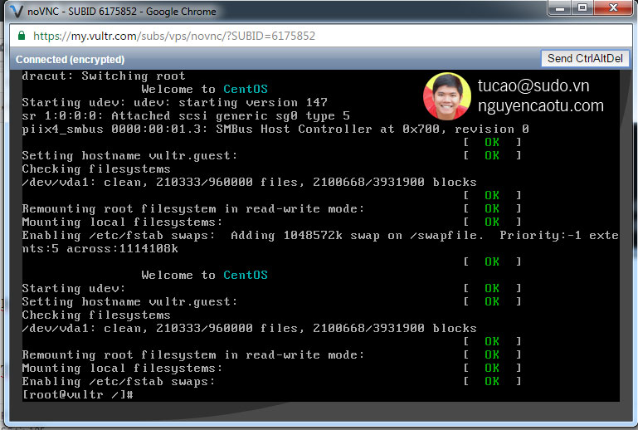Click the [root@vultr /]# terminal prompt
Viewport: 638px width, 430px height.
pos(77,394)
